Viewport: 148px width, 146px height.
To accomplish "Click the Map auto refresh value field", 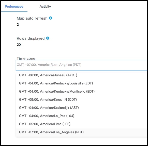I will tap(82, 25).
